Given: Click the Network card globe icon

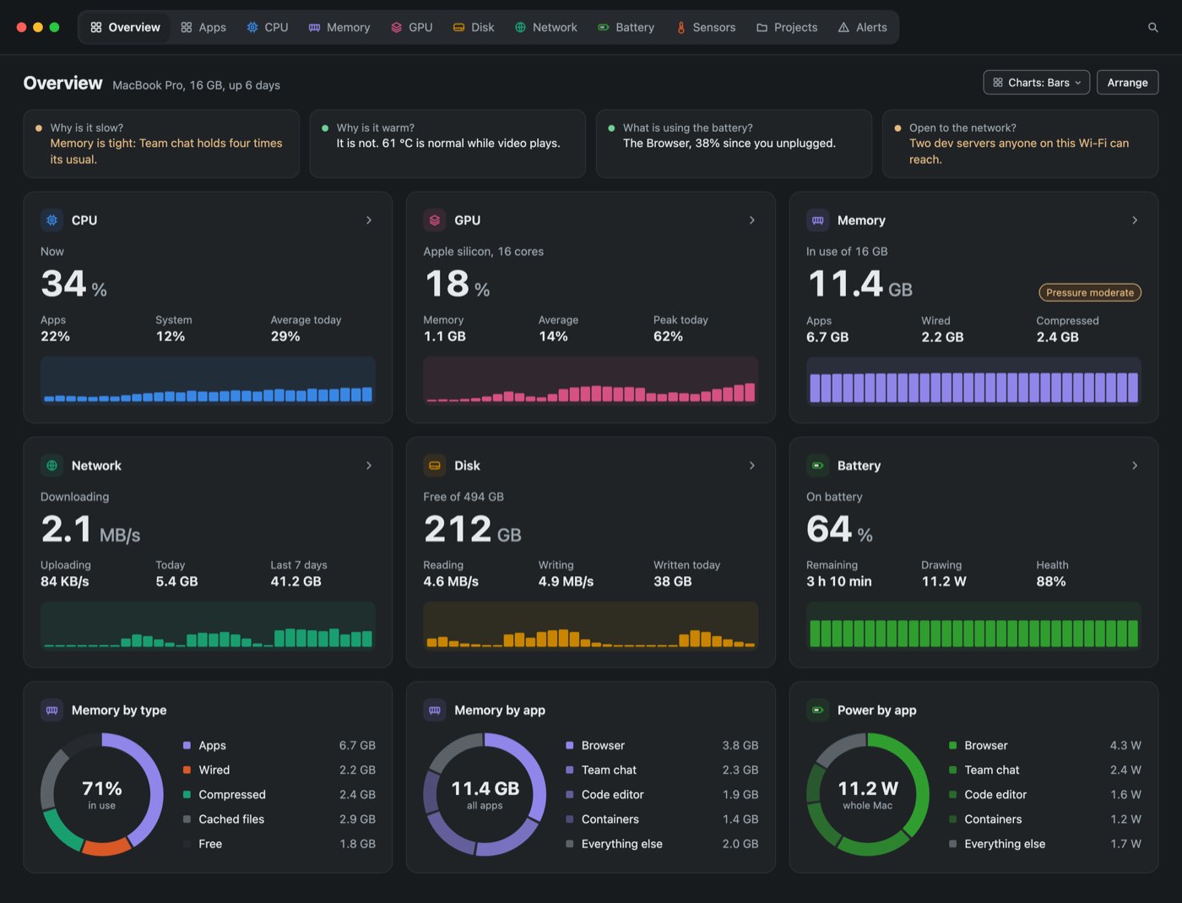Looking at the screenshot, I should tap(52, 465).
